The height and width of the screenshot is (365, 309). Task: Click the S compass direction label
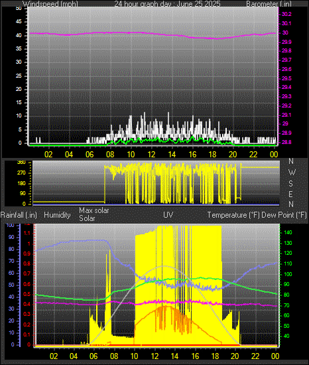tap(290, 184)
